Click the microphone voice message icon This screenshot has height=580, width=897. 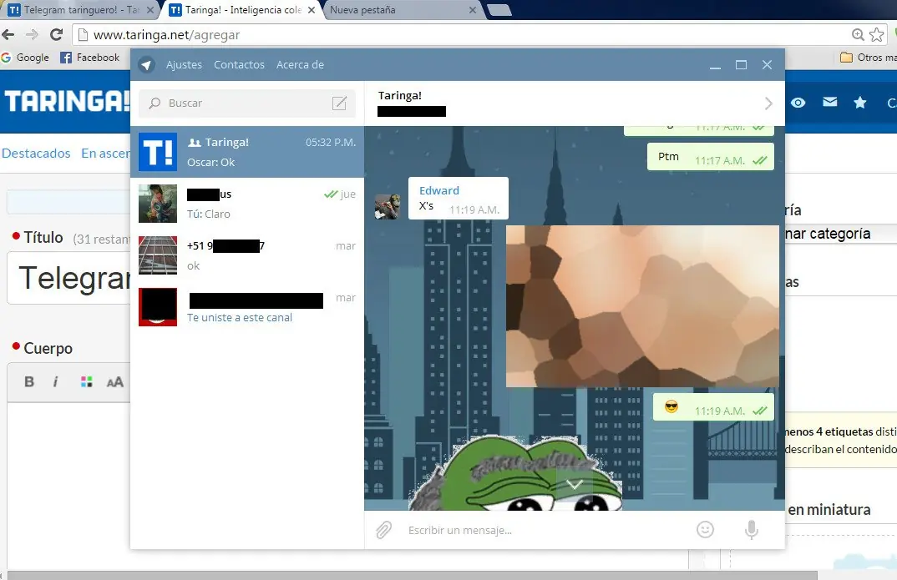pyautogui.click(x=752, y=530)
